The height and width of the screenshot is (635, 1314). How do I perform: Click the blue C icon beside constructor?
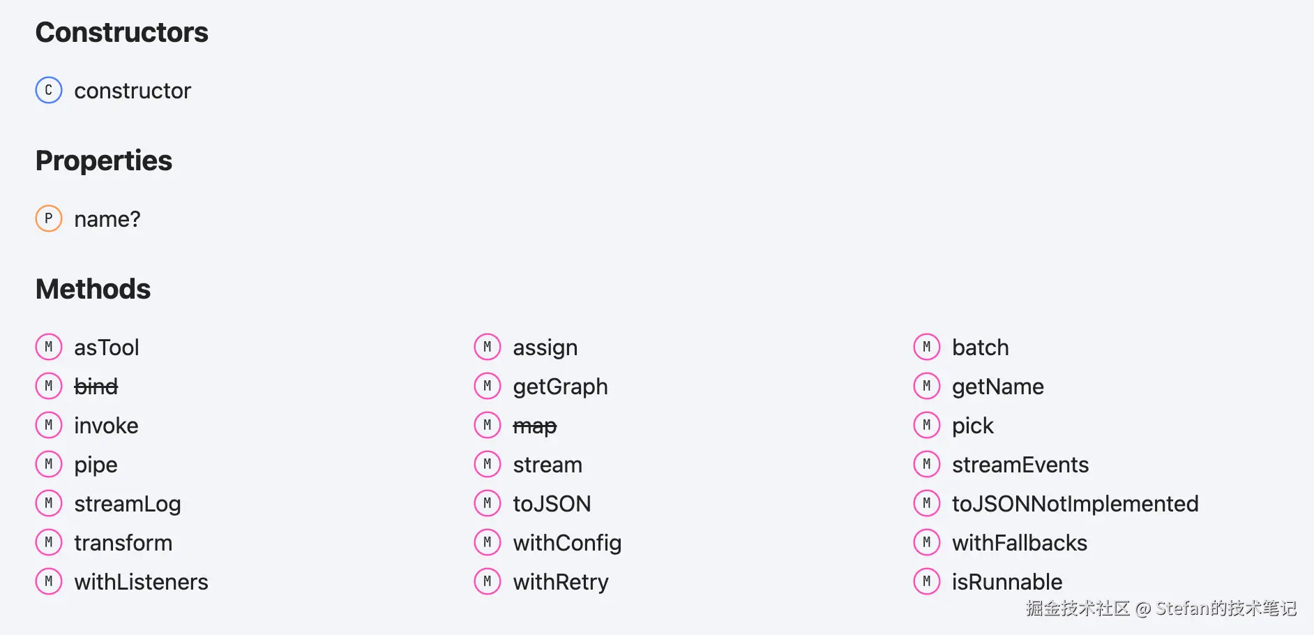coord(49,90)
